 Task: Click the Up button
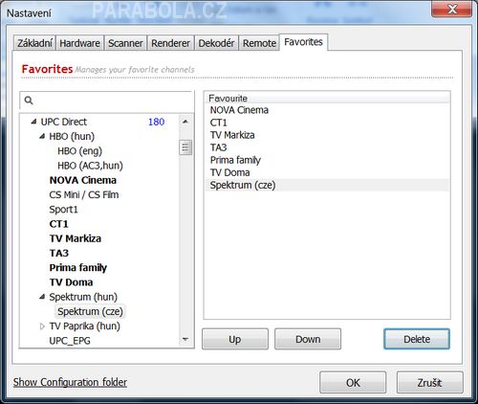[235, 339]
